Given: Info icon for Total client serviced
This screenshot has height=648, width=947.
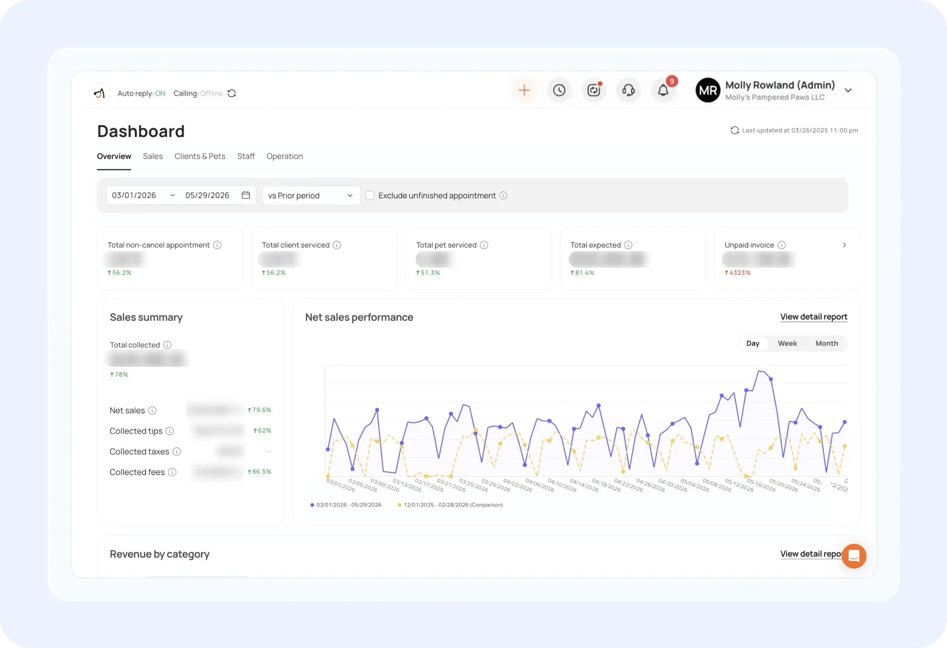Looking at the screenshot, I should 337,245.
